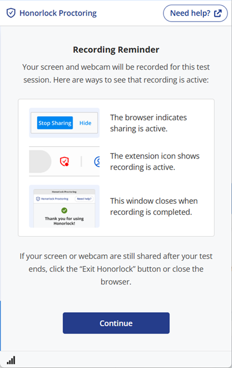
Task: Click the Hide link in sharing illustration
Action: tap(85, 123)
